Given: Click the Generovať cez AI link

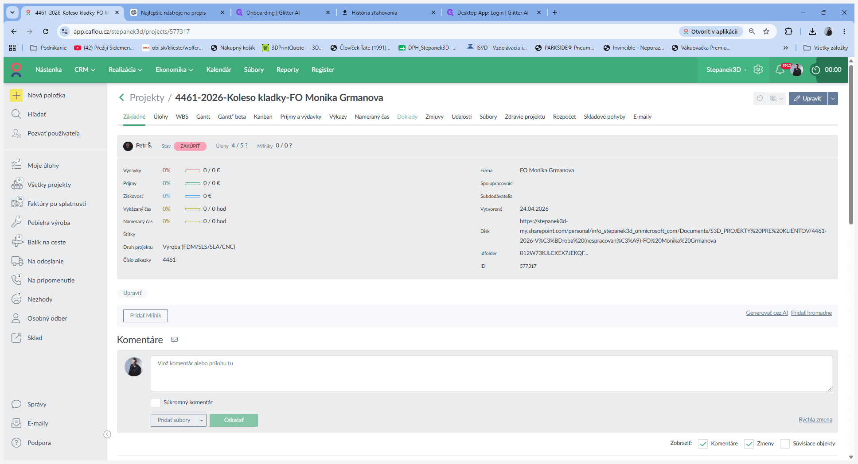Looking at the screenshot, I should click(767, 313).
